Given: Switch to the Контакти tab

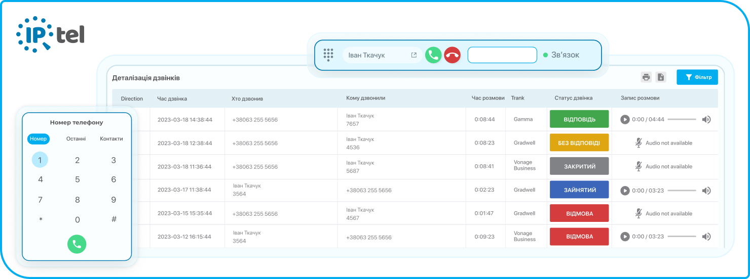Looking at the screenshot, I should (111, 139).
